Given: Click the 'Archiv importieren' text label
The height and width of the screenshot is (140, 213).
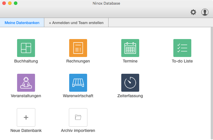Looking at the screenshot, I should point(78,130).
